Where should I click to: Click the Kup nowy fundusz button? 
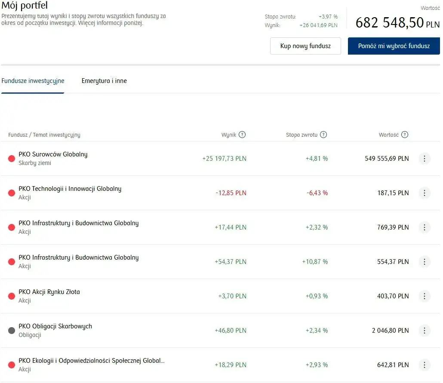pos(305,46)
